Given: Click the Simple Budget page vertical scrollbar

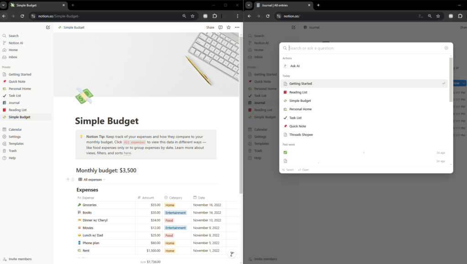Looking at the screenshot, I should tap(241, 114).
